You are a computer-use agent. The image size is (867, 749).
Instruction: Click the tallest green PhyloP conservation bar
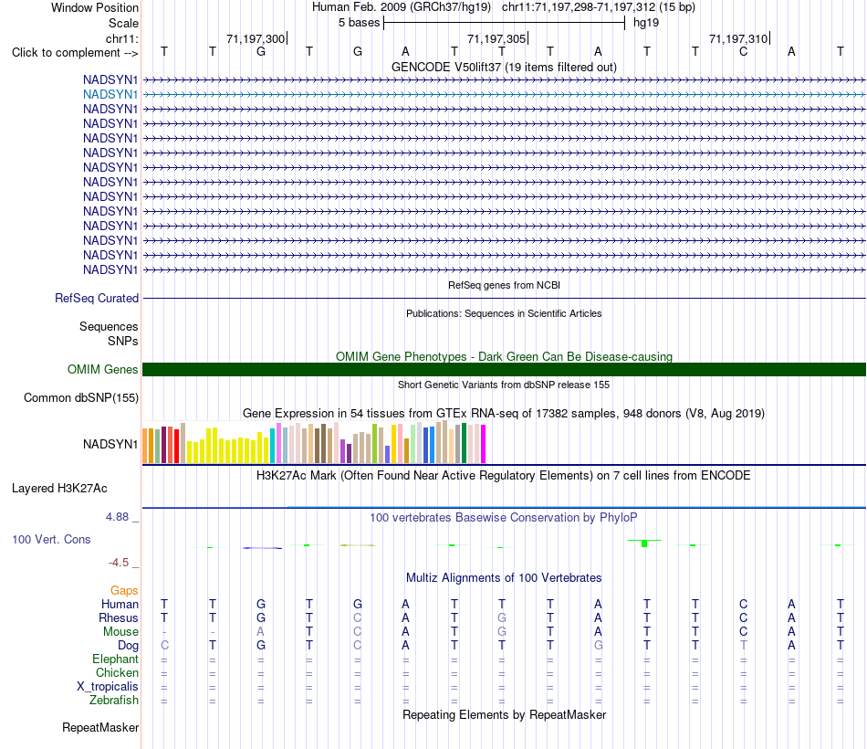pos(644,543)
